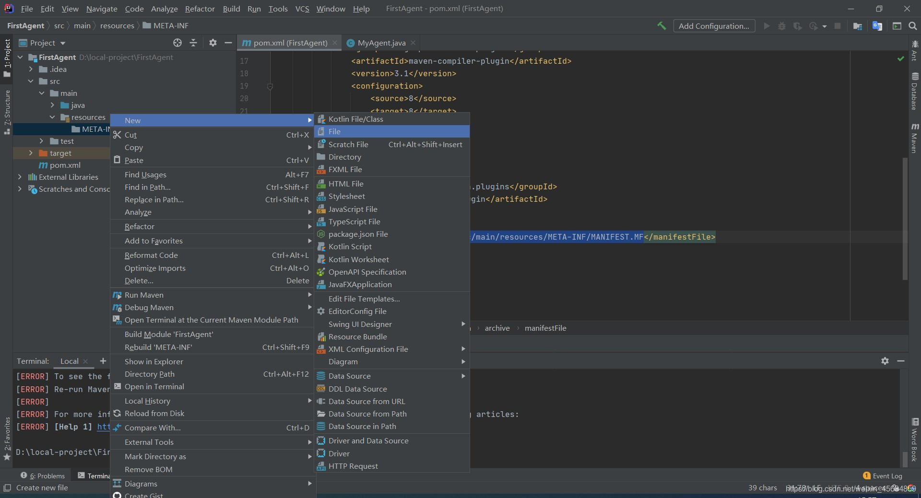Click the tool windows quick access icon in status bar
Viewport: 921px width, 498px height.
coord(7,487)
